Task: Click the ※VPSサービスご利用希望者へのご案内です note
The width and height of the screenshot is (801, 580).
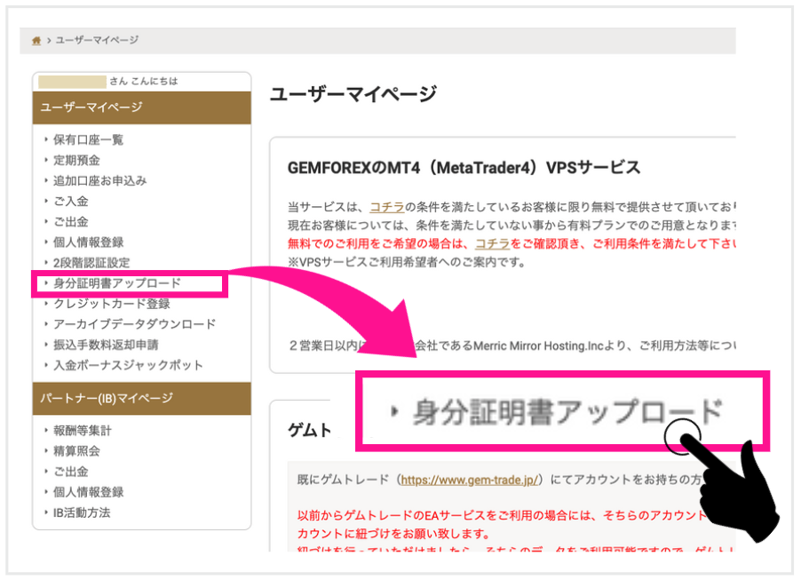Action: [x=407, y=262]
